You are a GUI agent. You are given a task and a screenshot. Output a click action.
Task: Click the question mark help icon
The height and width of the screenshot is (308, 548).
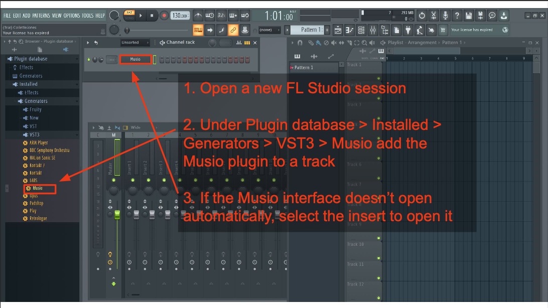coord(457,16)
